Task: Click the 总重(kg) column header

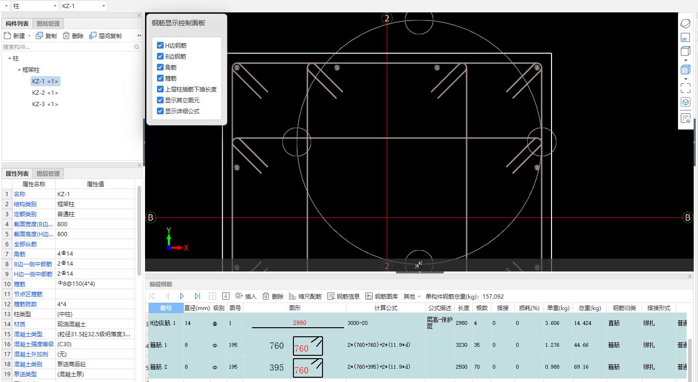Action: pos(590,308)
